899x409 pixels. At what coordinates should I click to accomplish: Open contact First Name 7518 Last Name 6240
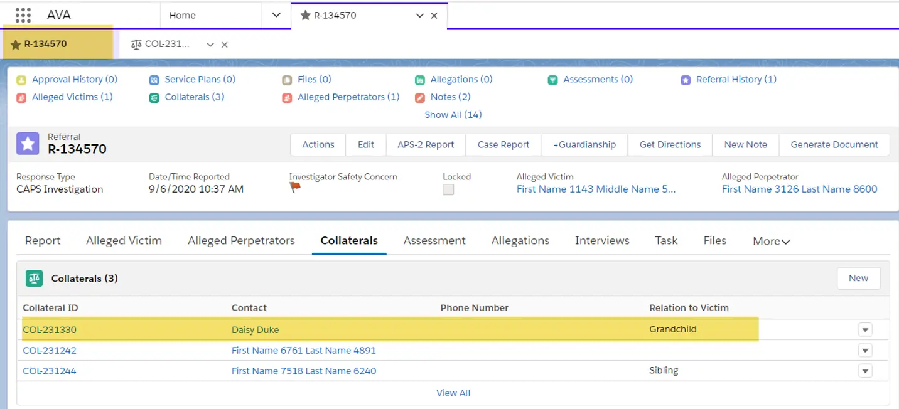[x=304, y=371]
